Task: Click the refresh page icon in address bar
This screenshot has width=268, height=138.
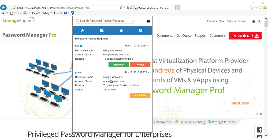Action: [x=131, y=8]
